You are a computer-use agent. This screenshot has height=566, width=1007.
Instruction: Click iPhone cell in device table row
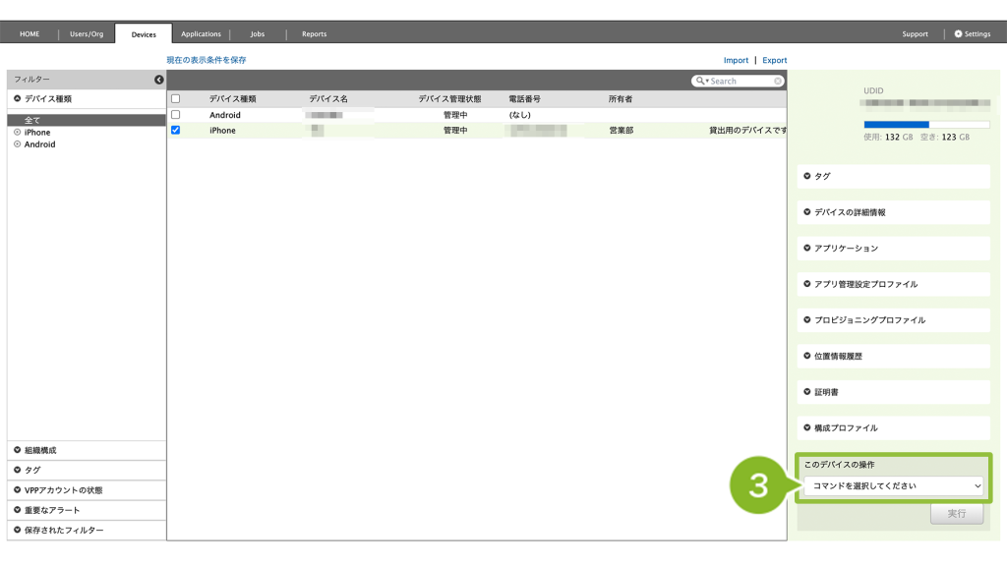pyautogui.click(x=222, y=131)
